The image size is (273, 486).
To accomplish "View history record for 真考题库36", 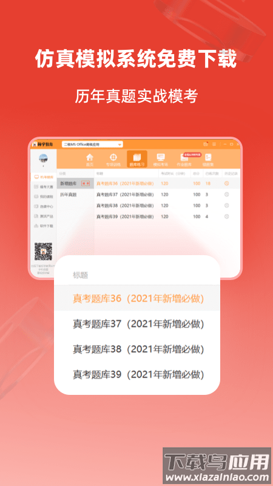I will [226, 183].
